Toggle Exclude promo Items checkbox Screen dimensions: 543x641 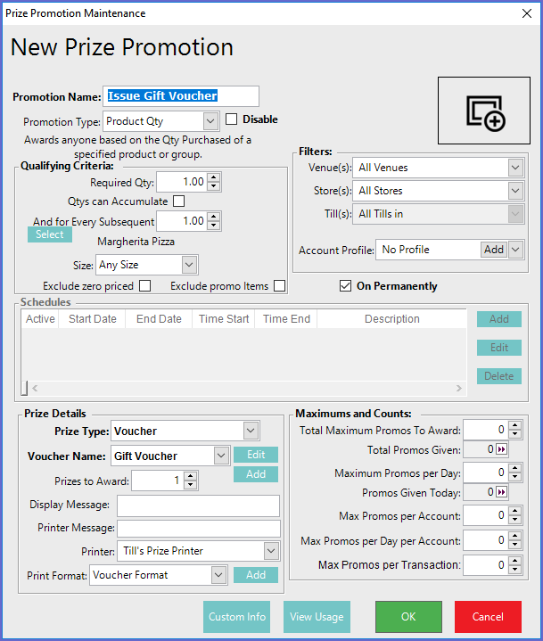[280, 286]
